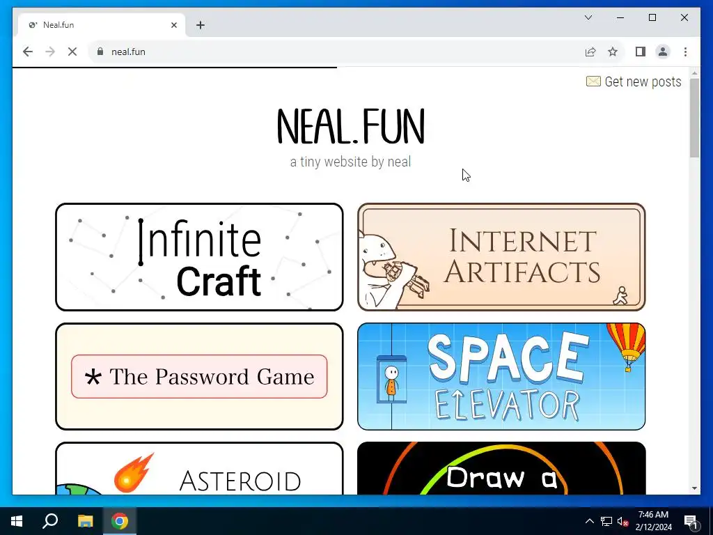Open the side panel
The height and width of the screenshot is (535, 713).
click(641, 52)
